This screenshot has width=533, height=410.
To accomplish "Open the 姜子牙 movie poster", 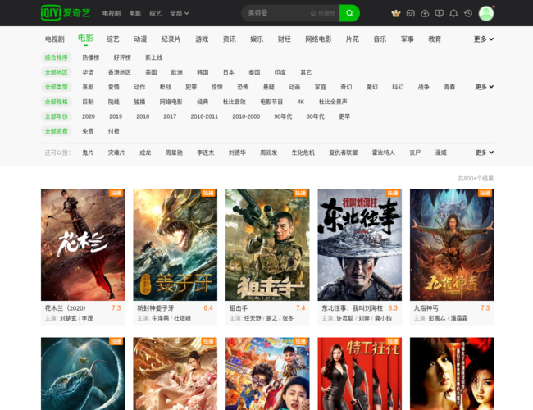I will pyautogui.click(x=175, y=245).
